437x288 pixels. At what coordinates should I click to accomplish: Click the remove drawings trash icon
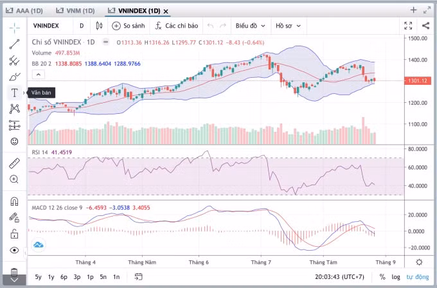pos(14,271)
